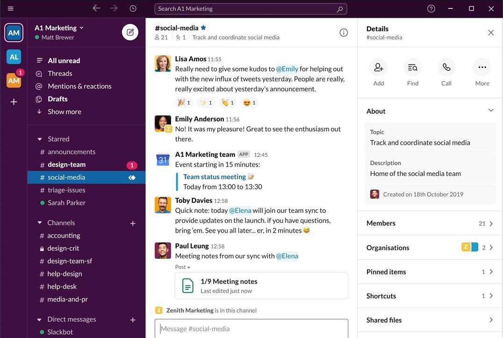This screenshot has width=503, height=338.
Task: Open the compose new message pencil icon
Action: (130, 32)
